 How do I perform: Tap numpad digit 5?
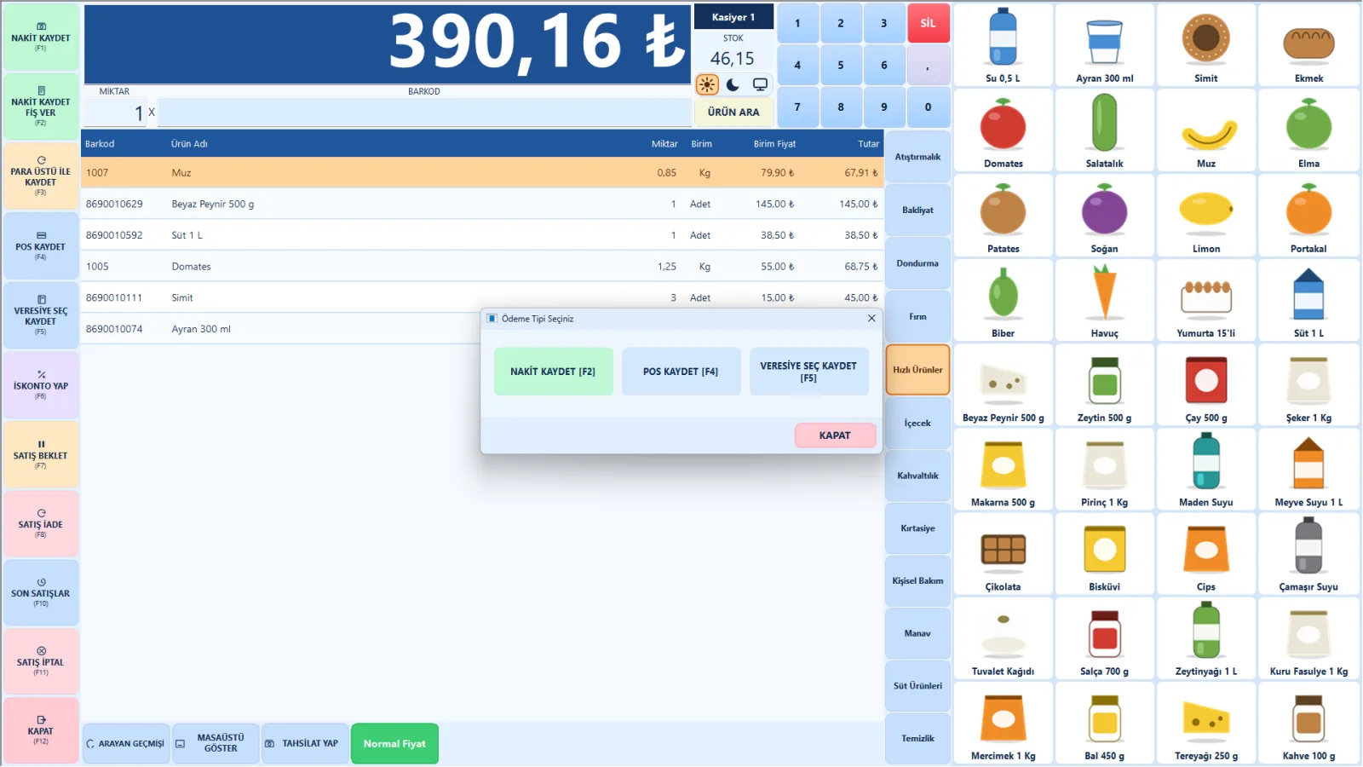click(x=841, y=65)
